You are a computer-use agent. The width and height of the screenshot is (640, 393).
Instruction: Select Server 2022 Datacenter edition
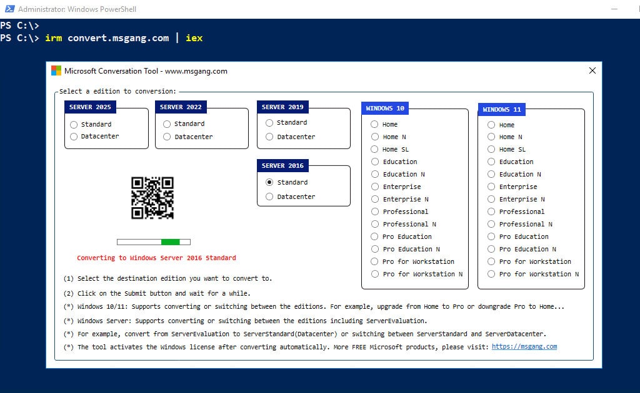point(167,137)
